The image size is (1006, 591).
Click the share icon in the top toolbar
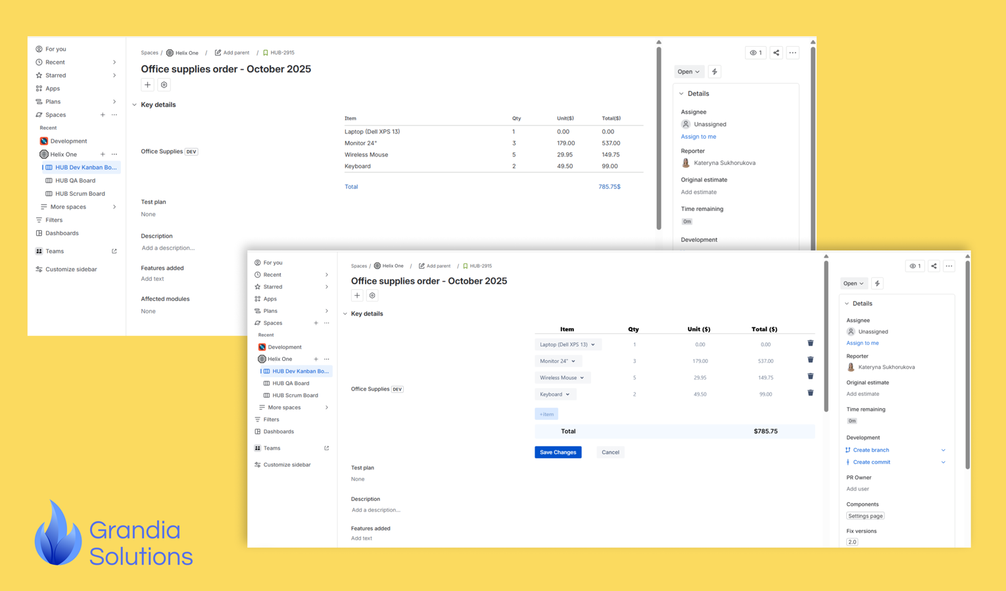pyautogui.click(x=934, y=266)
